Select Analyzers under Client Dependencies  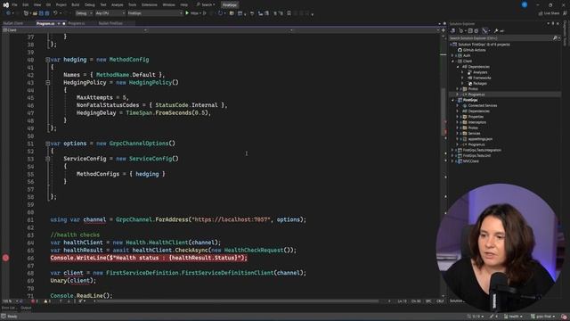pyautogui.click(x=480, y=72)
